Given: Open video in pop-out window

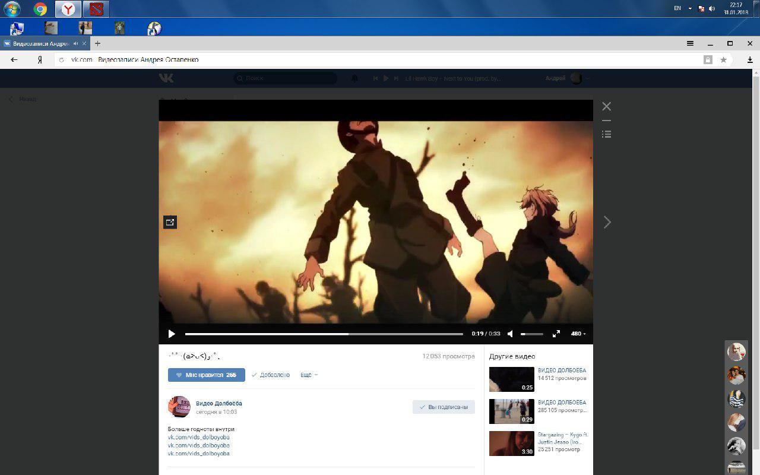Looking at the screenshot, I should [170, 222].
